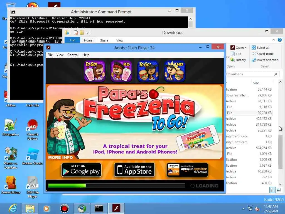The width and height of the screenshot is (285, 214).
Task: Click the Papa's Burgeria HD game icon
Action: click(175, 71)
